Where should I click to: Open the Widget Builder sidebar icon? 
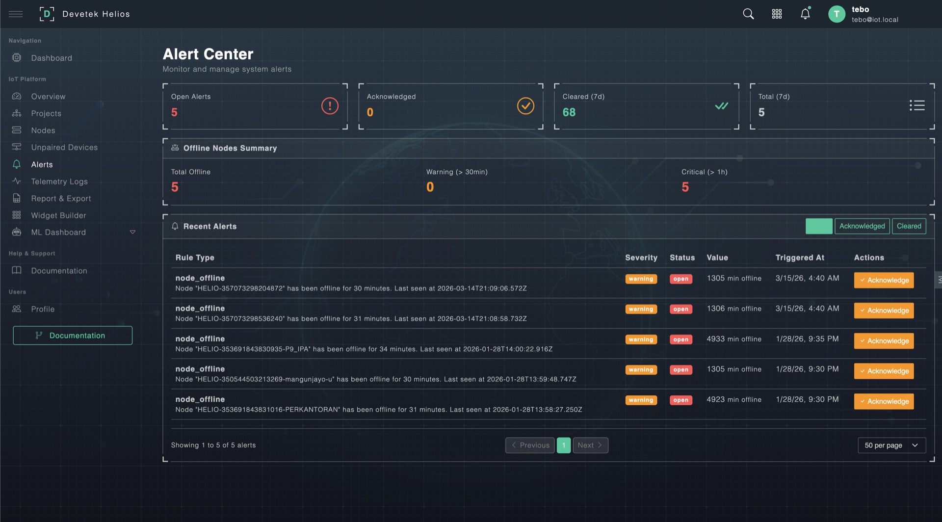click(x=16, y=215)
